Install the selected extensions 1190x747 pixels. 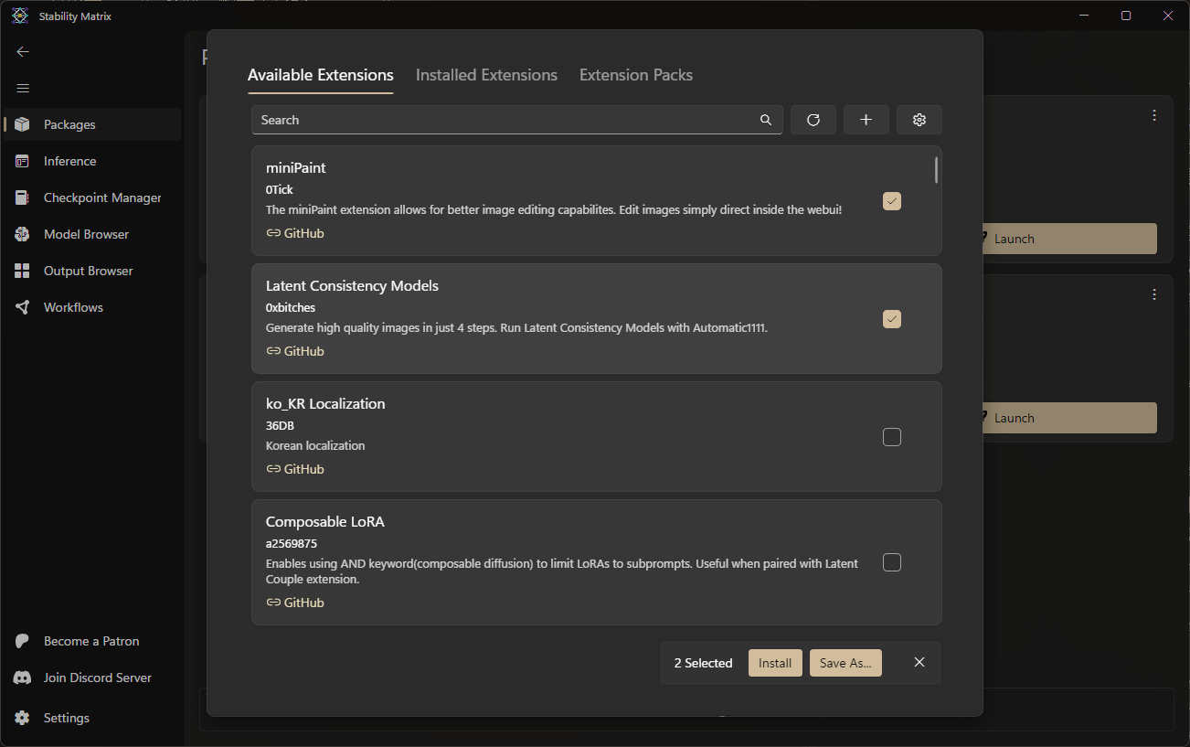coord(775,663)
